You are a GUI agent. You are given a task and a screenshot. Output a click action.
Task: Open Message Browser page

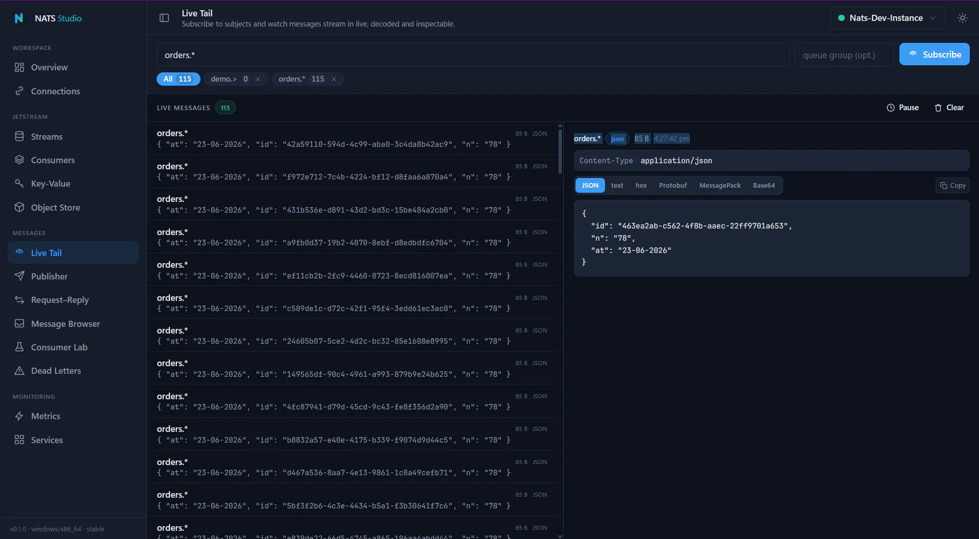point(73,324)
